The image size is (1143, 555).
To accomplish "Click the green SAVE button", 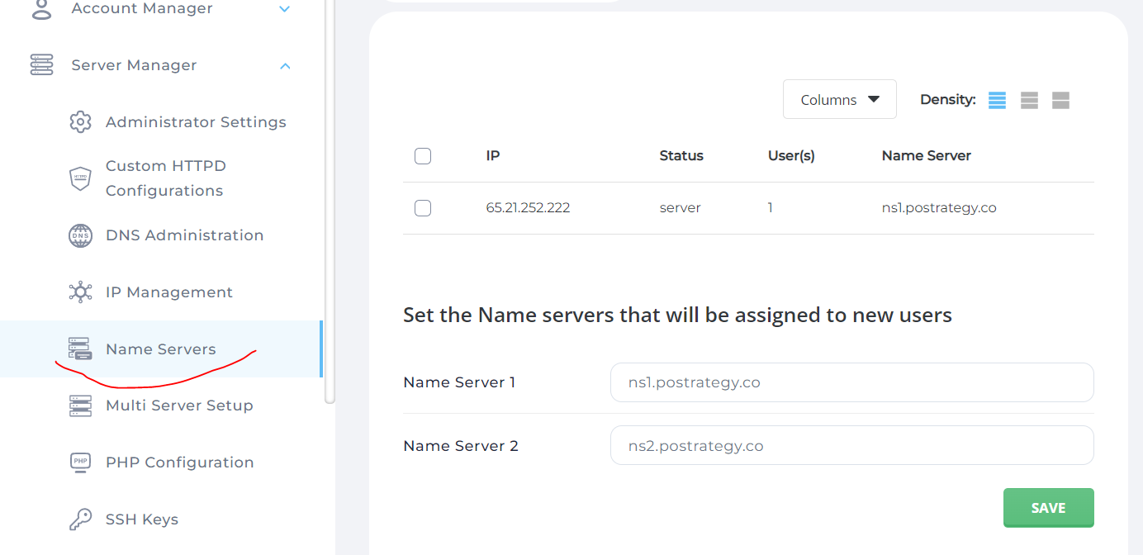I will coord(1048,507).
